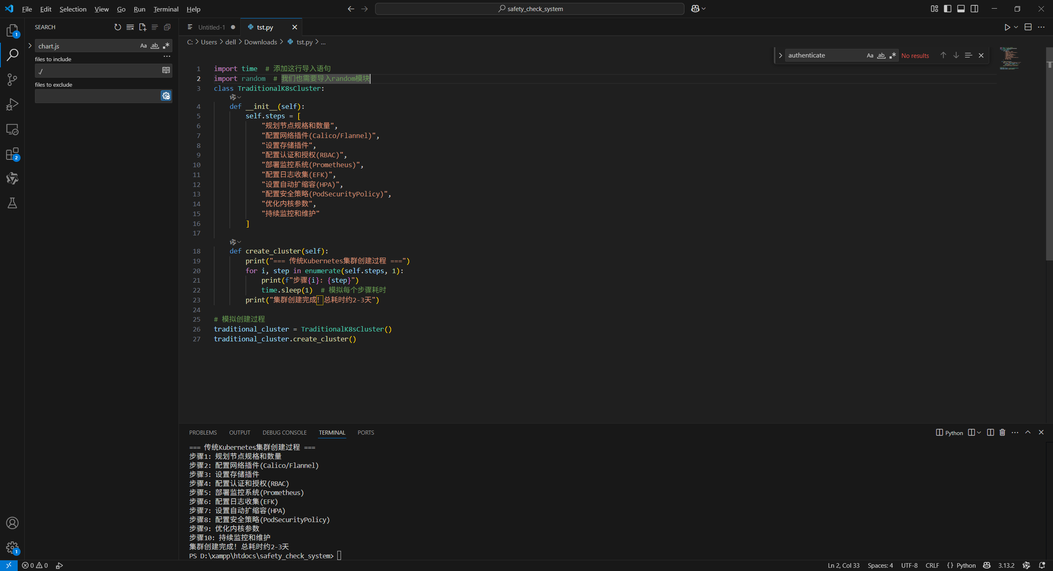This screenshot has width=1053, height=571.
Task: Toggle Match Case in search sidebar
Action: [x=144, y=46]
